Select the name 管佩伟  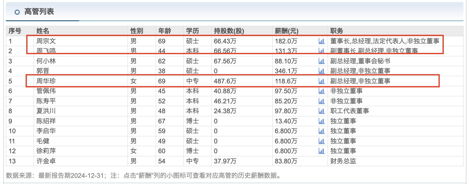46,91
